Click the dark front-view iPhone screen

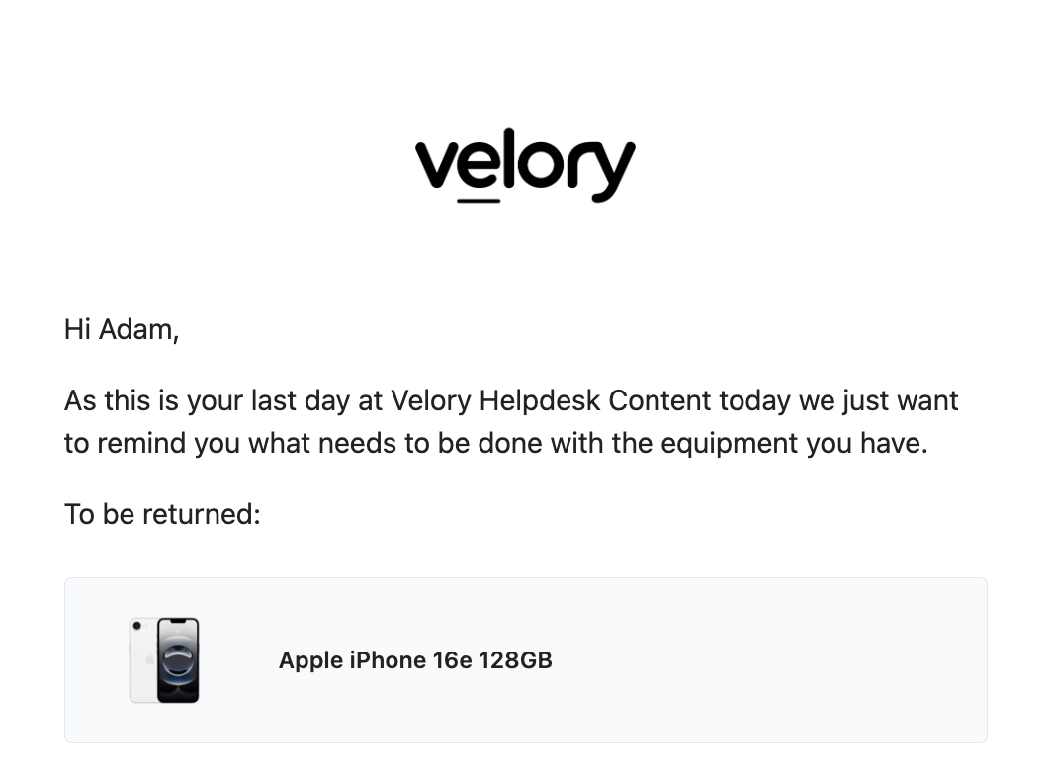pos(178,660)
